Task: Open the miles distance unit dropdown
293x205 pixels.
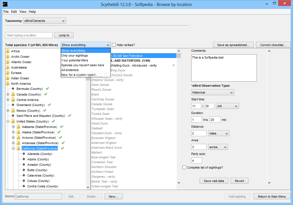Action: coord(219,133)
